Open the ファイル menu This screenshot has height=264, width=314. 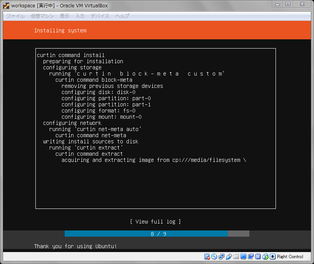[15, 16]
